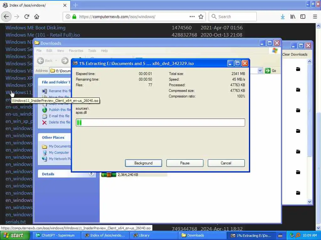
Task: Open Windows ME Boot Disk.img link
Action: coord(35,28)
